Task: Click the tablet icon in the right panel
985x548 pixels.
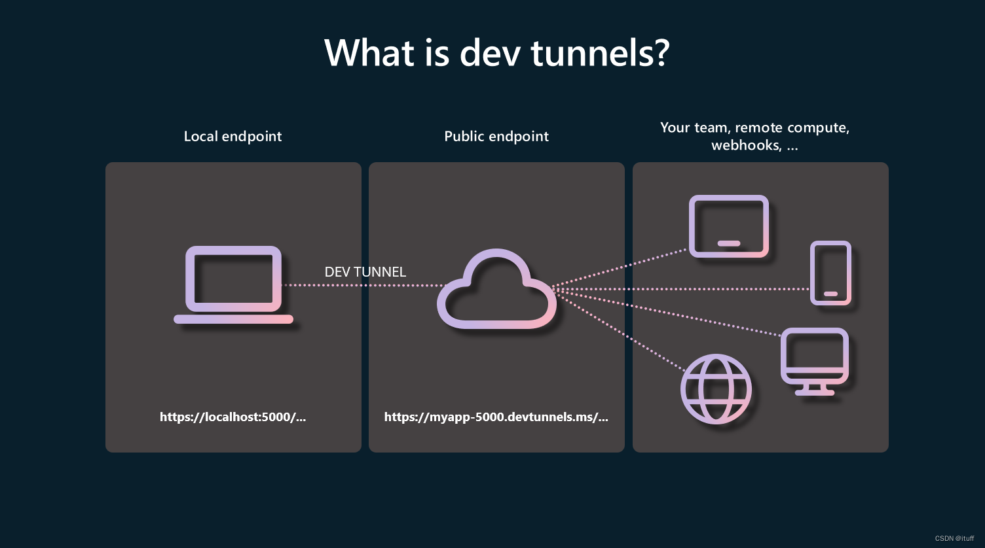Action: 728,226
